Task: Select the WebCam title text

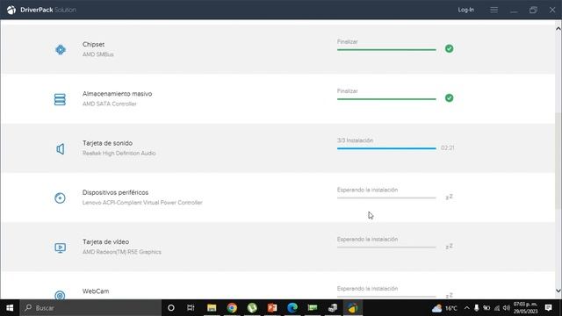Action: tap(96, 291)
